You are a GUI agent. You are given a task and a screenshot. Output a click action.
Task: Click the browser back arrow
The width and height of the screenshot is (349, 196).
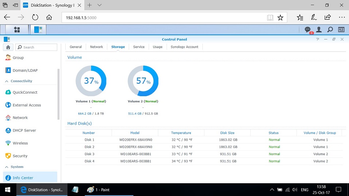(7, 17)
